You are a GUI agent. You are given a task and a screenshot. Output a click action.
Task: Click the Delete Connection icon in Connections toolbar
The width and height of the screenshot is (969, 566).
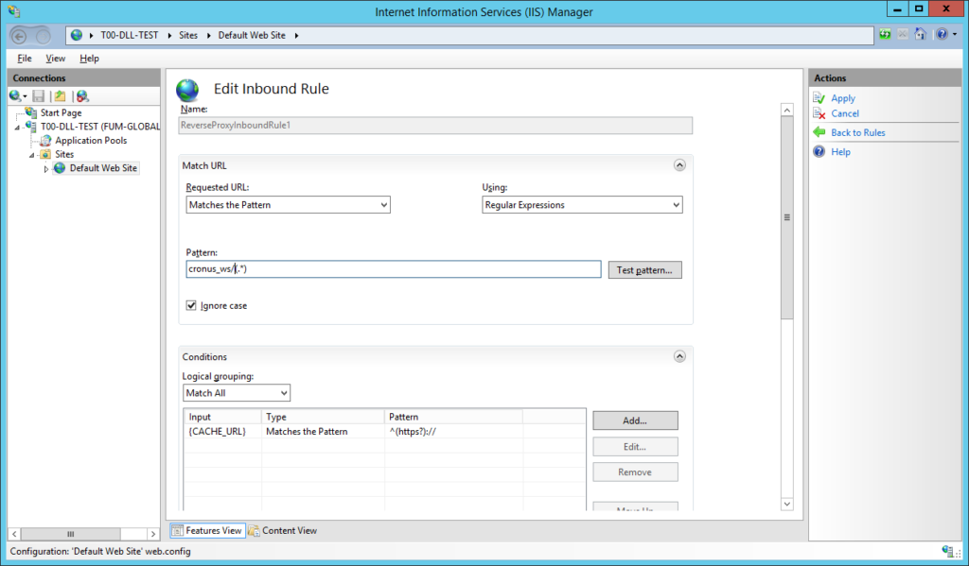coord(82,96)
